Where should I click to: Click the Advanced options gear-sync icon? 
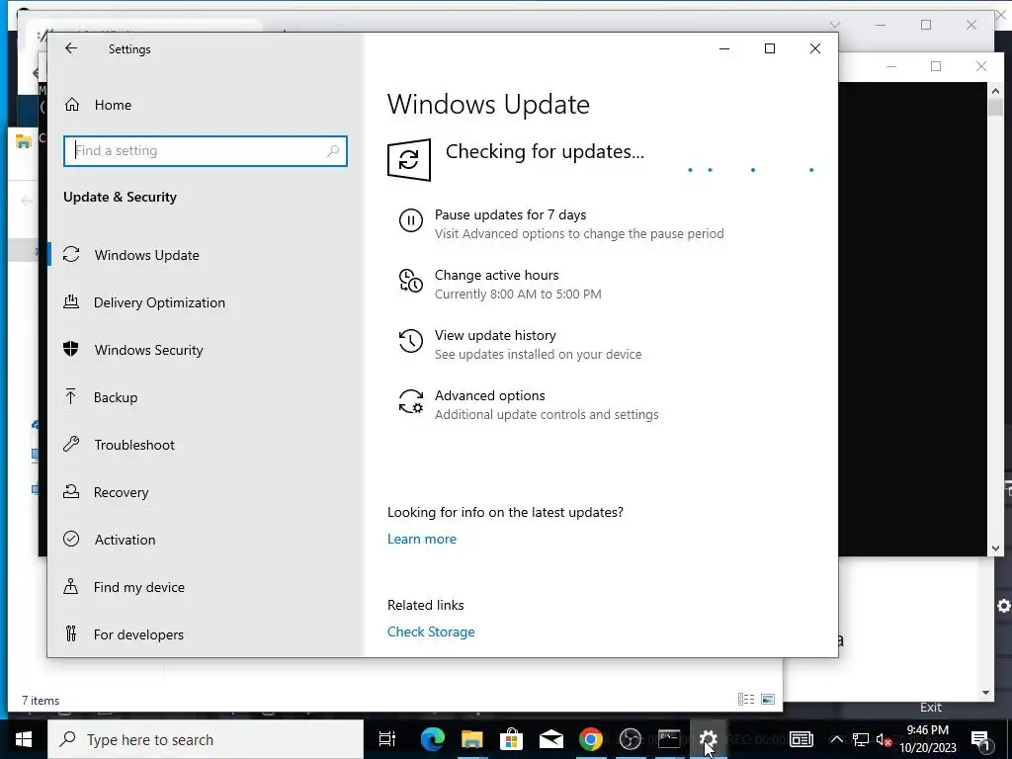point(410,401)
